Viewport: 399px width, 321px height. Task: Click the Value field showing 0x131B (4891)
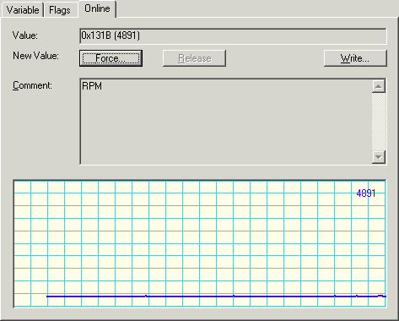tap(233, 36)
